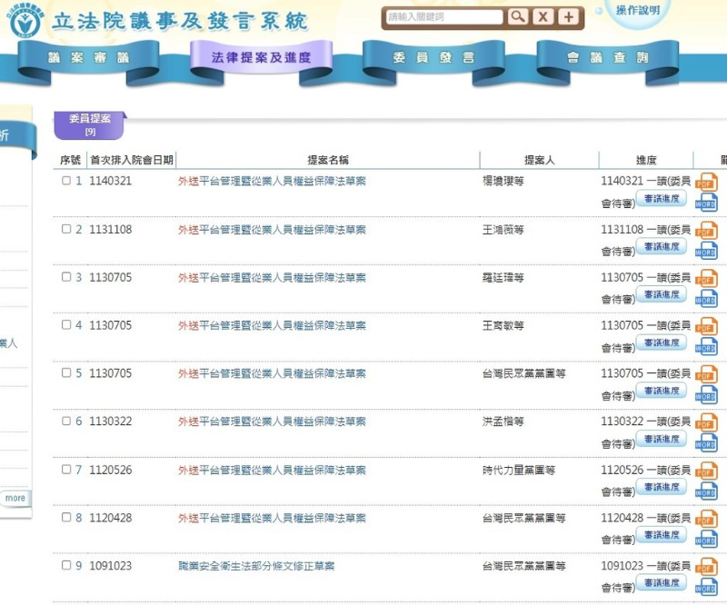Screen dimensions: 727x605
Task: Click 審議進度 button in row 2
Action: tap(662, 247)
